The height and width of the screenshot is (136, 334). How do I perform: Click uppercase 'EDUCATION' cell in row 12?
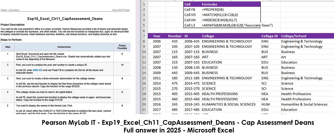[x=231, y=62]
